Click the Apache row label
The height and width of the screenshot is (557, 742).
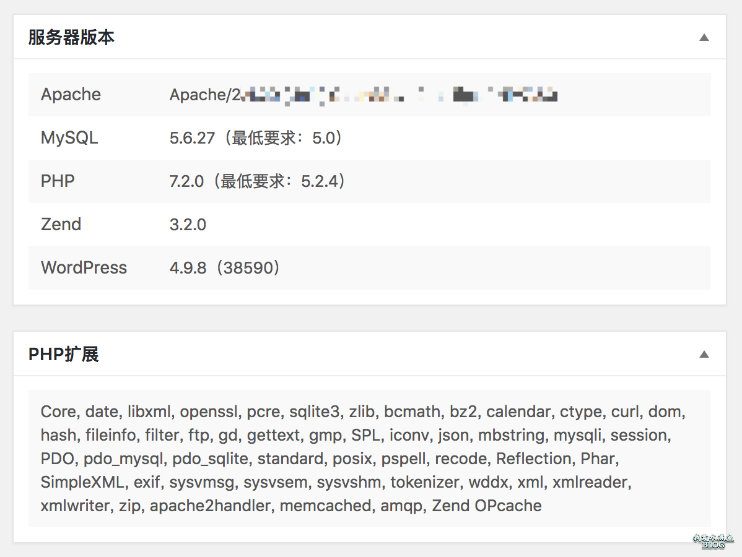click(x=71, y=94)
